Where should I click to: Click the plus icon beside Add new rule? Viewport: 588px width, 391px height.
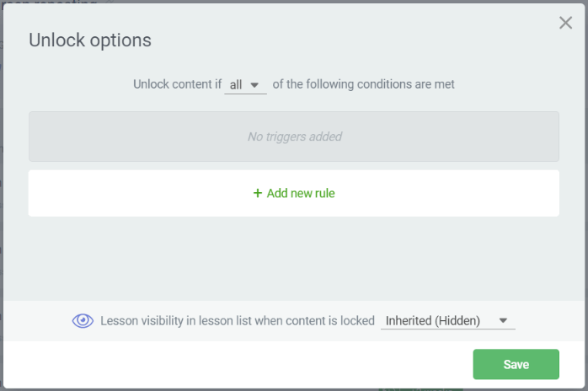pos(258,193)
